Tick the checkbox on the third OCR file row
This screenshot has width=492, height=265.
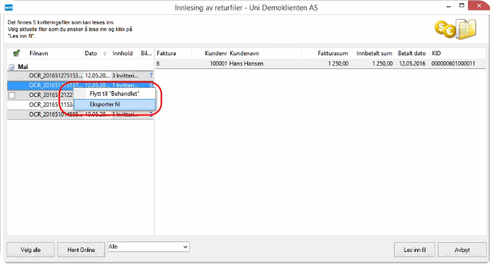point(12,95)
